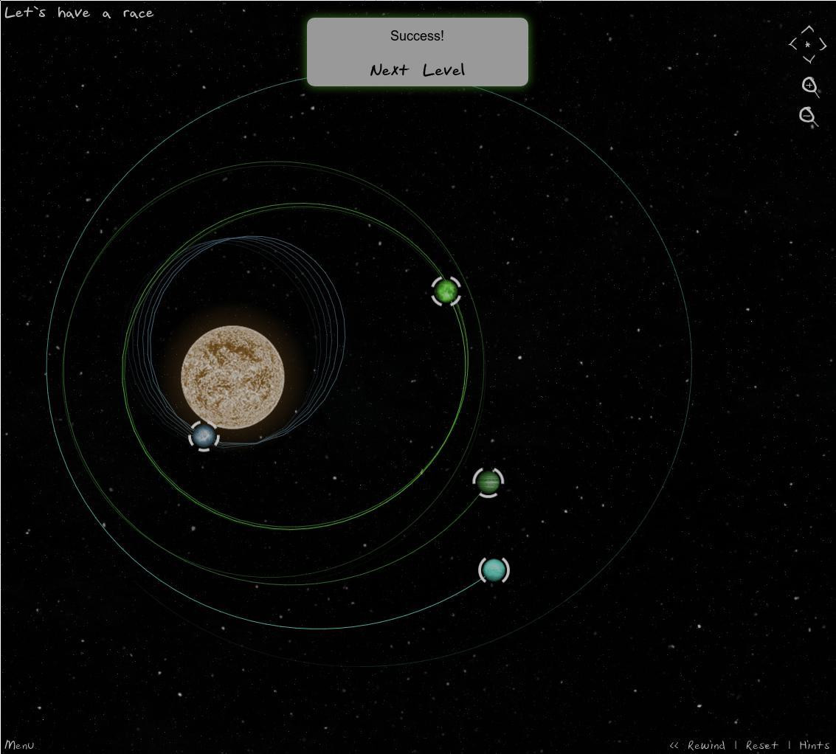Pan the view up with arrow

pyautogui.click(x=808, y=30)
